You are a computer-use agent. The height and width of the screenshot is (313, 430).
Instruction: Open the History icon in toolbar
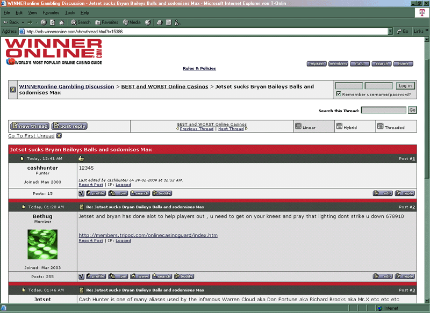coord(148,23)
